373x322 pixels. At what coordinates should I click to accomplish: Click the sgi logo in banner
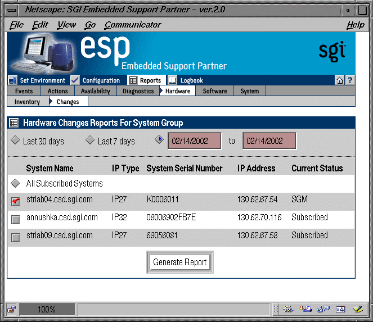tap(332, 51)
